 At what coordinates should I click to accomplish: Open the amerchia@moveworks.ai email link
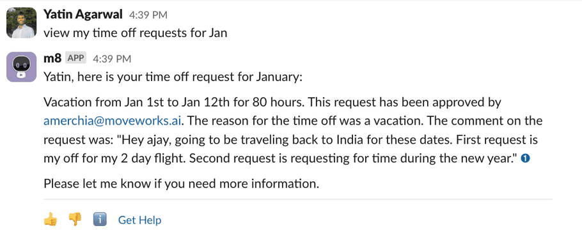(112, 121)
